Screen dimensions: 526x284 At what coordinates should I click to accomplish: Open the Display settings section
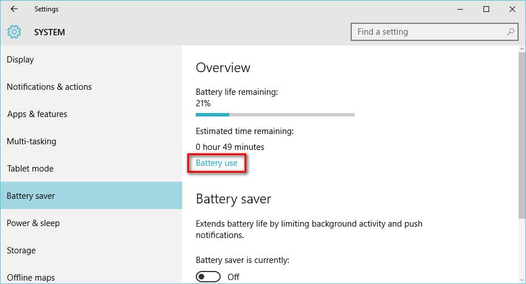(x=20, y=60)
